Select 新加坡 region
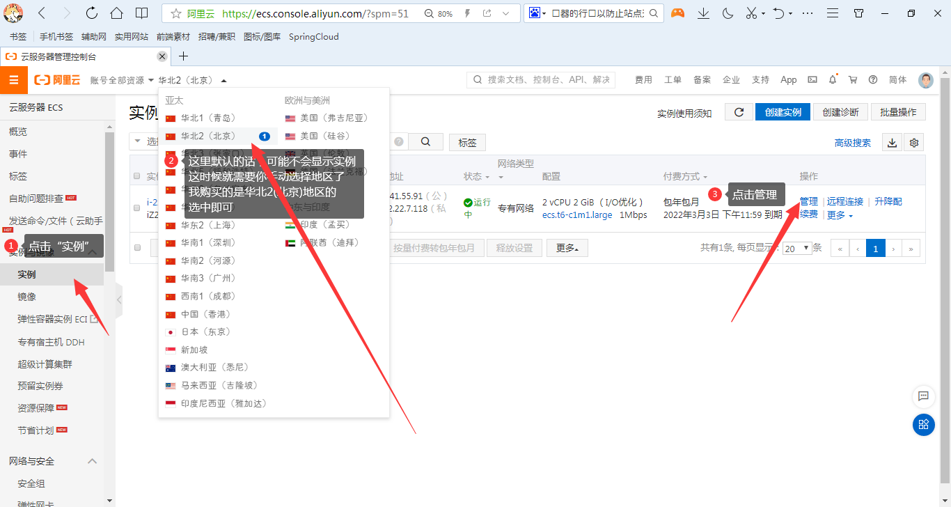This screenshot has width=951, height=507. coord(187,350)
